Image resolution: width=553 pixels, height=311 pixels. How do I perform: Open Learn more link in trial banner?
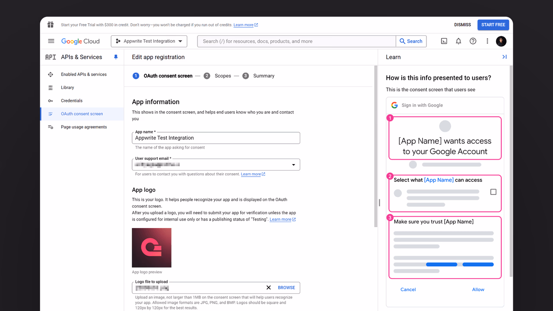246,25
